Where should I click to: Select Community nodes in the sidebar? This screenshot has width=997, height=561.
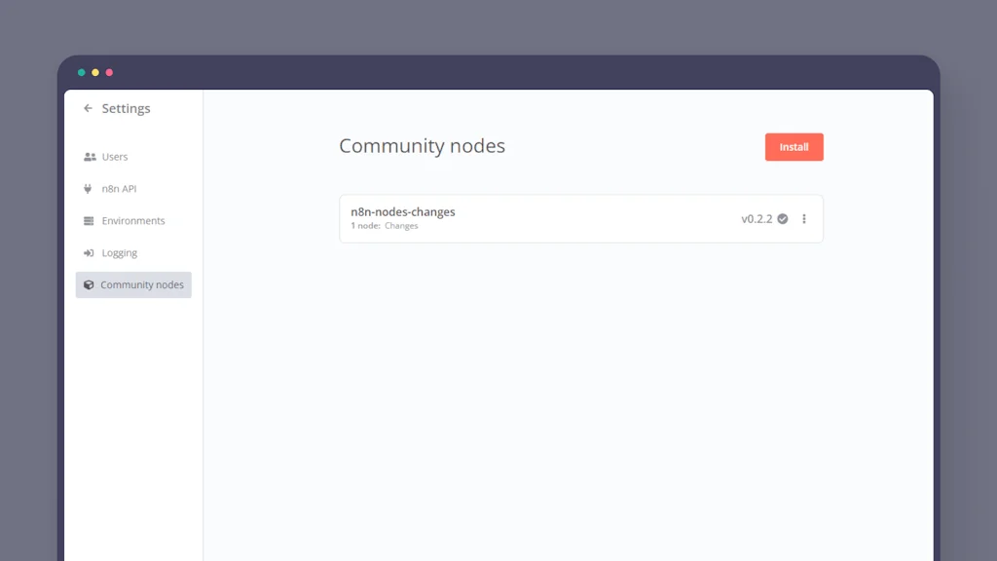point(142,284)
